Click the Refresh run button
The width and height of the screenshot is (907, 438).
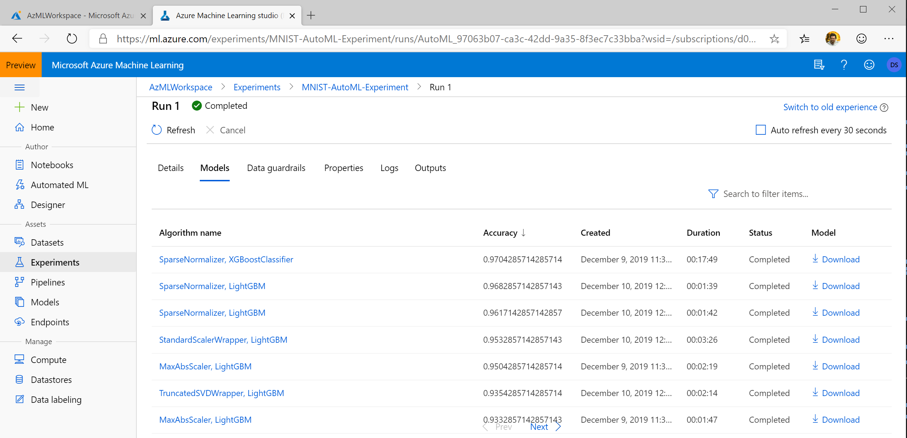pyautogui.click(x=173, y=130)
